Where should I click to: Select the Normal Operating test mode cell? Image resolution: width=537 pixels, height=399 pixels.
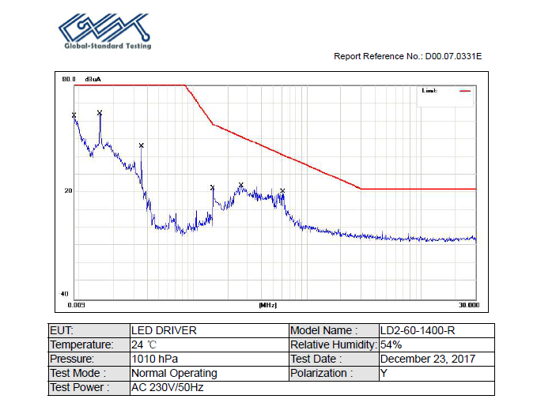tap(210, 374)
